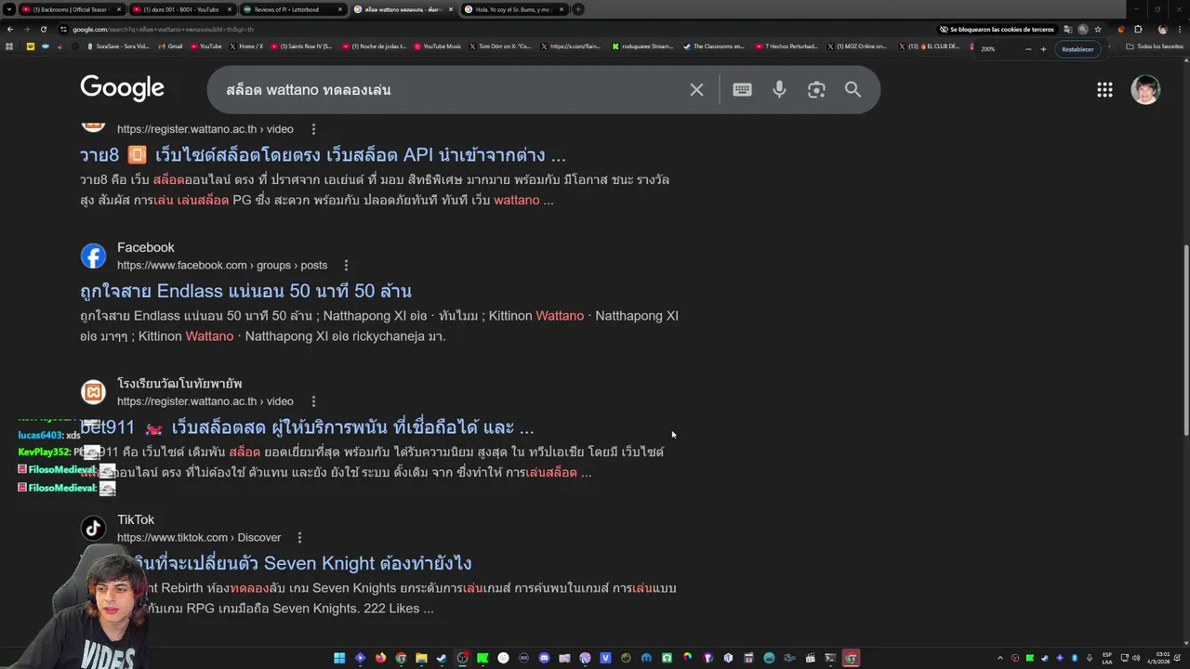Increase zoom with the plus button
1190x669 pixels.
[1043, 48]
